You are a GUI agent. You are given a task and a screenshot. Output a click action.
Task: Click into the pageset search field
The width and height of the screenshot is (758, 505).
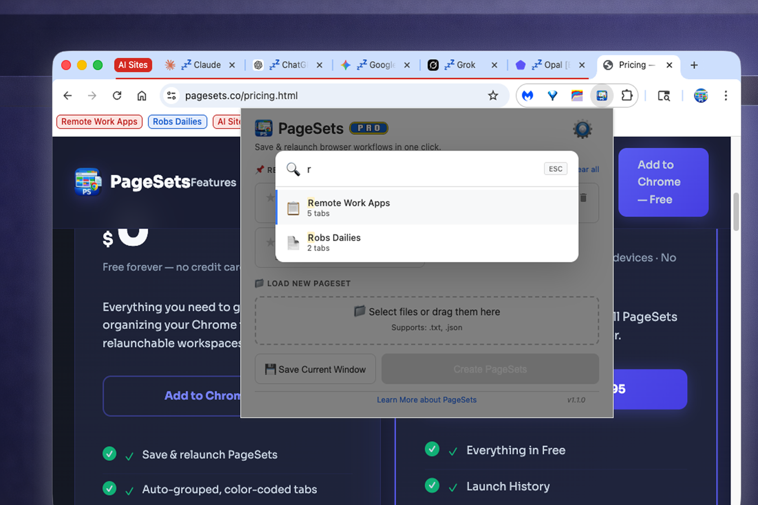click(x=422, y=169)
